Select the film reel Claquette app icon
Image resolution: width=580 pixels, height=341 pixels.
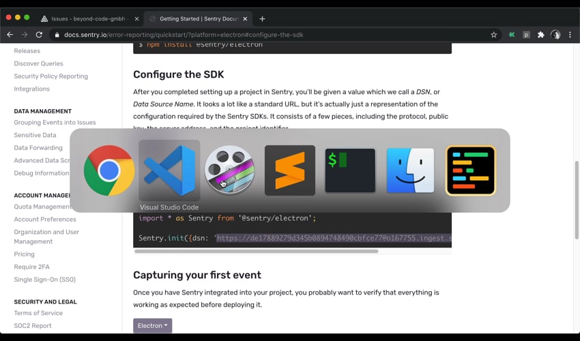(x=230, y=170)
